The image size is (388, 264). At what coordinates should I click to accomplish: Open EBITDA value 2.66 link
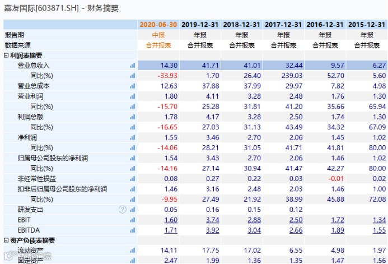click(296, 230)
